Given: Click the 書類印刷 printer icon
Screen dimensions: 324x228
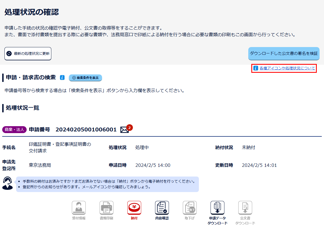Looking at the screenshot, I should click(x=107, y=208).
